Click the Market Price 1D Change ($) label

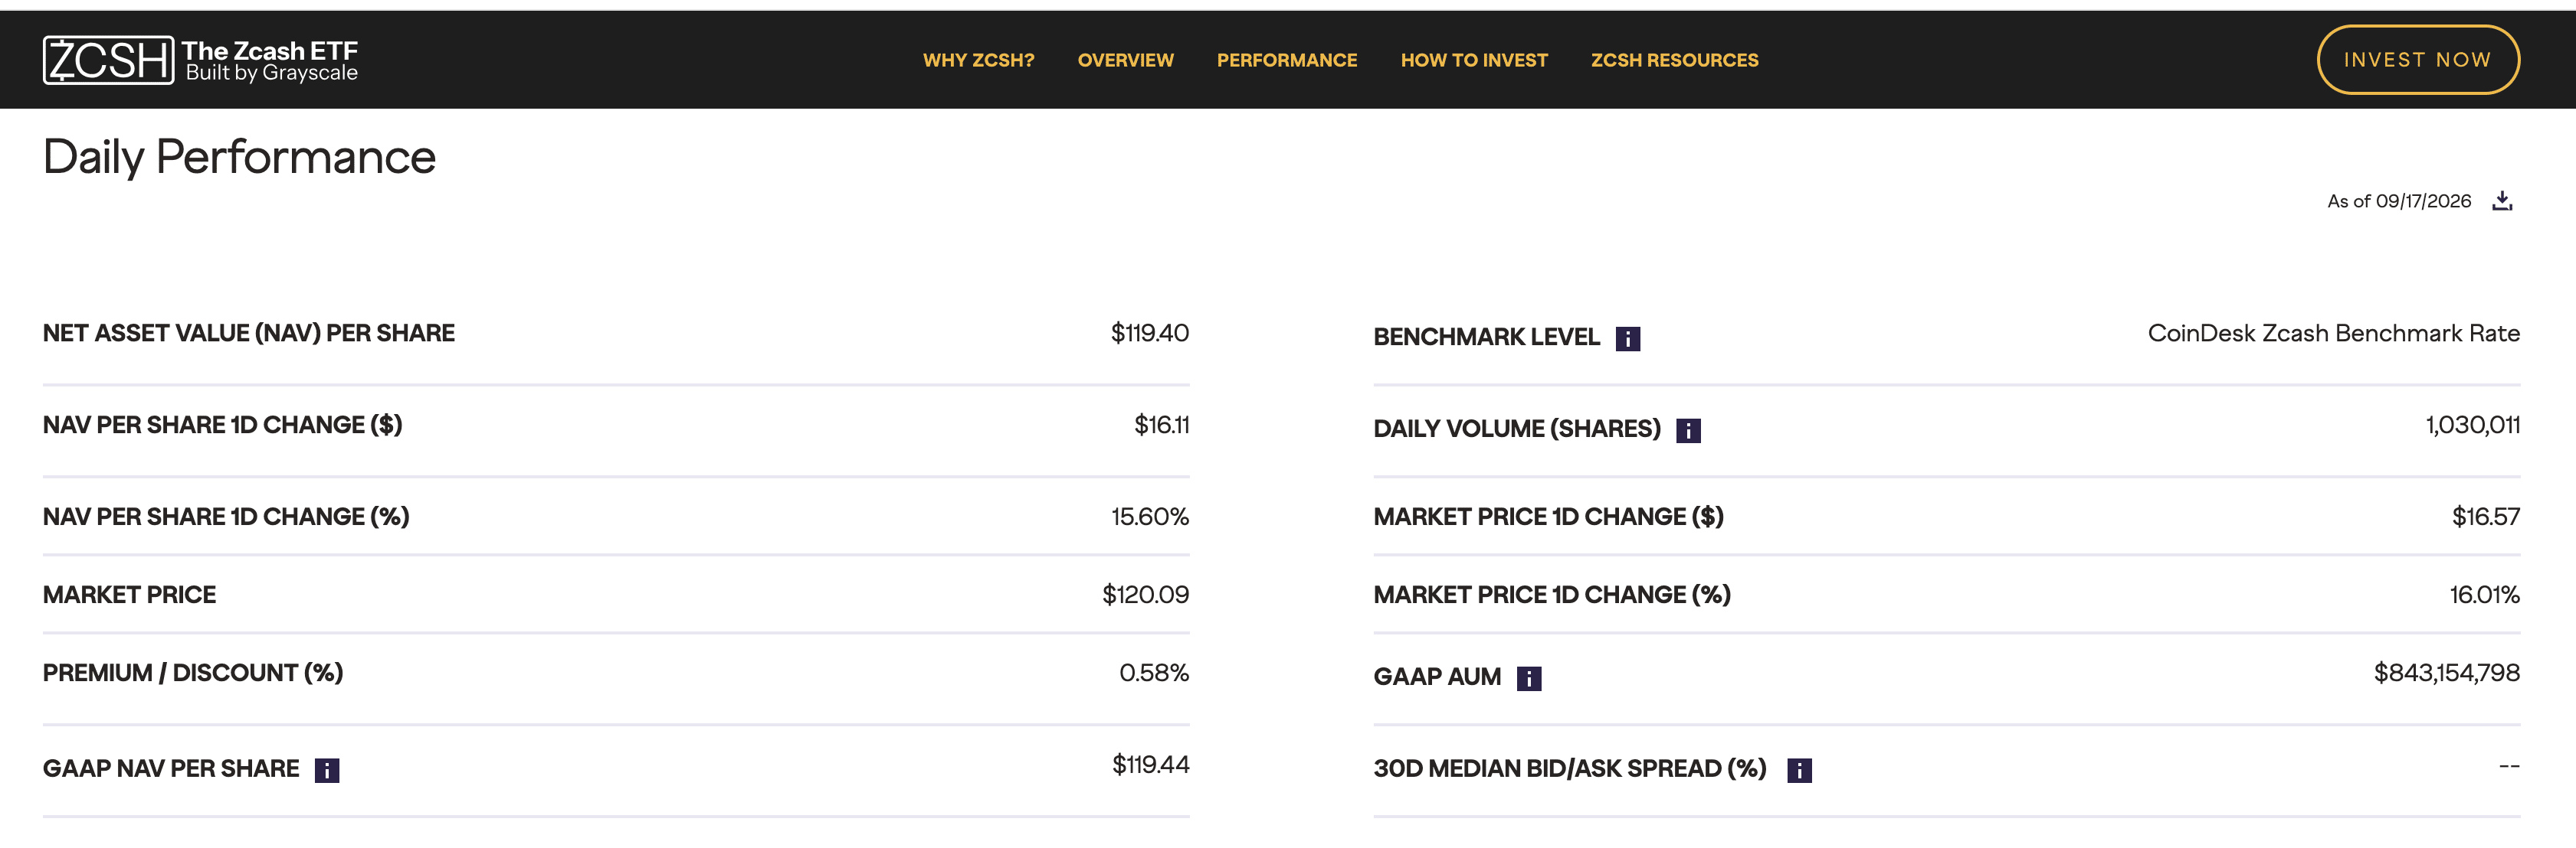click(x=1548, y=517)
